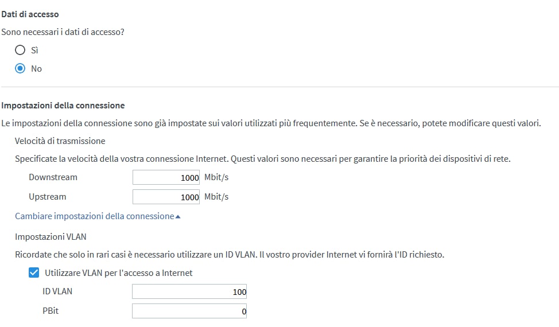This screenshot has width=559, height=327.
Task: Focus the Upstream speed input field
Action: (166, 197)
